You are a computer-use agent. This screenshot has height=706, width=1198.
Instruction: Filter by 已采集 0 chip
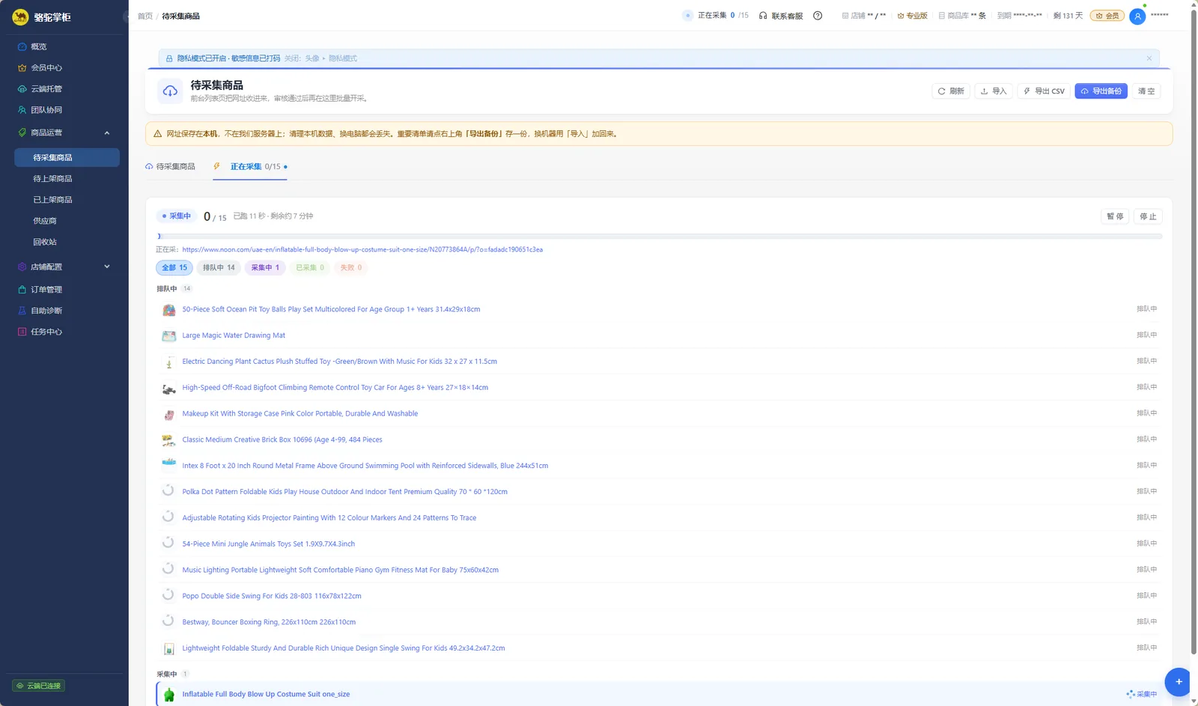[x=310, y=267]
